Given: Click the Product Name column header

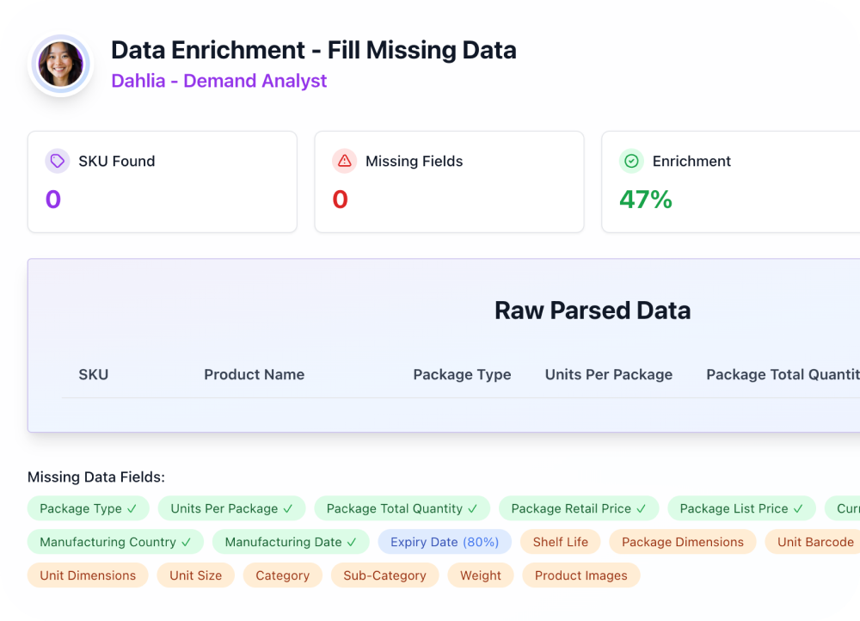Looking at the screenshot, I should click(x=254, y=374).
